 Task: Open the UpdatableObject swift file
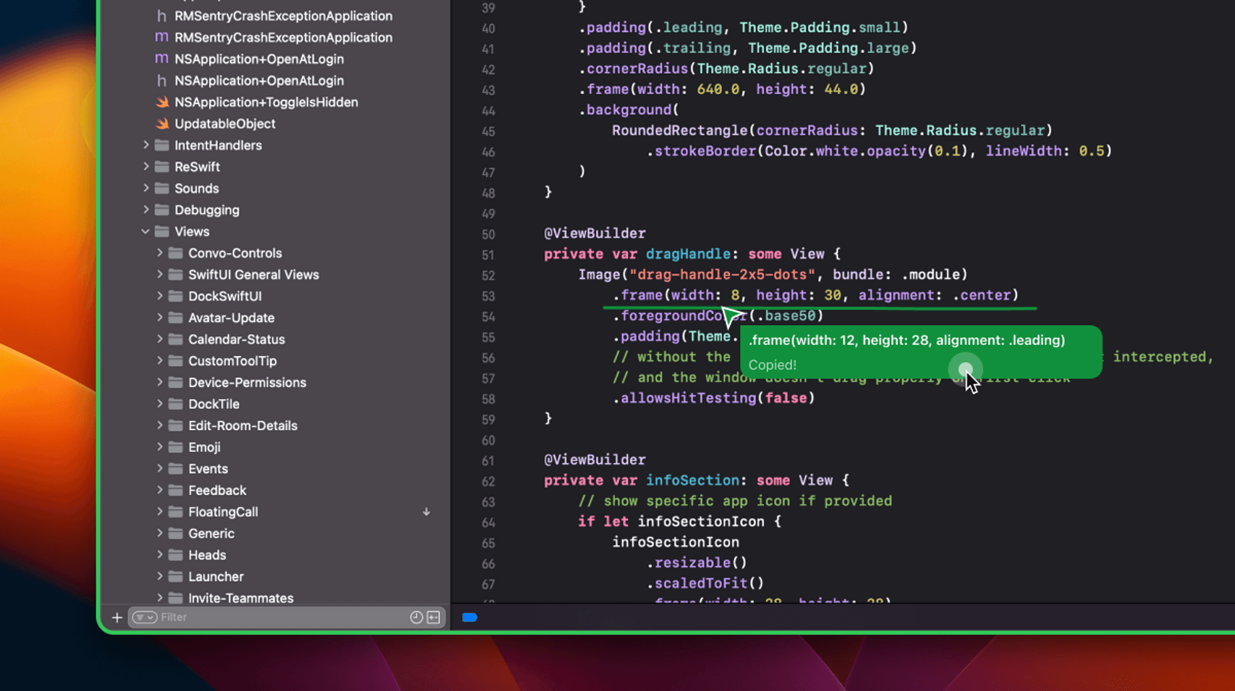pos(225,124)
